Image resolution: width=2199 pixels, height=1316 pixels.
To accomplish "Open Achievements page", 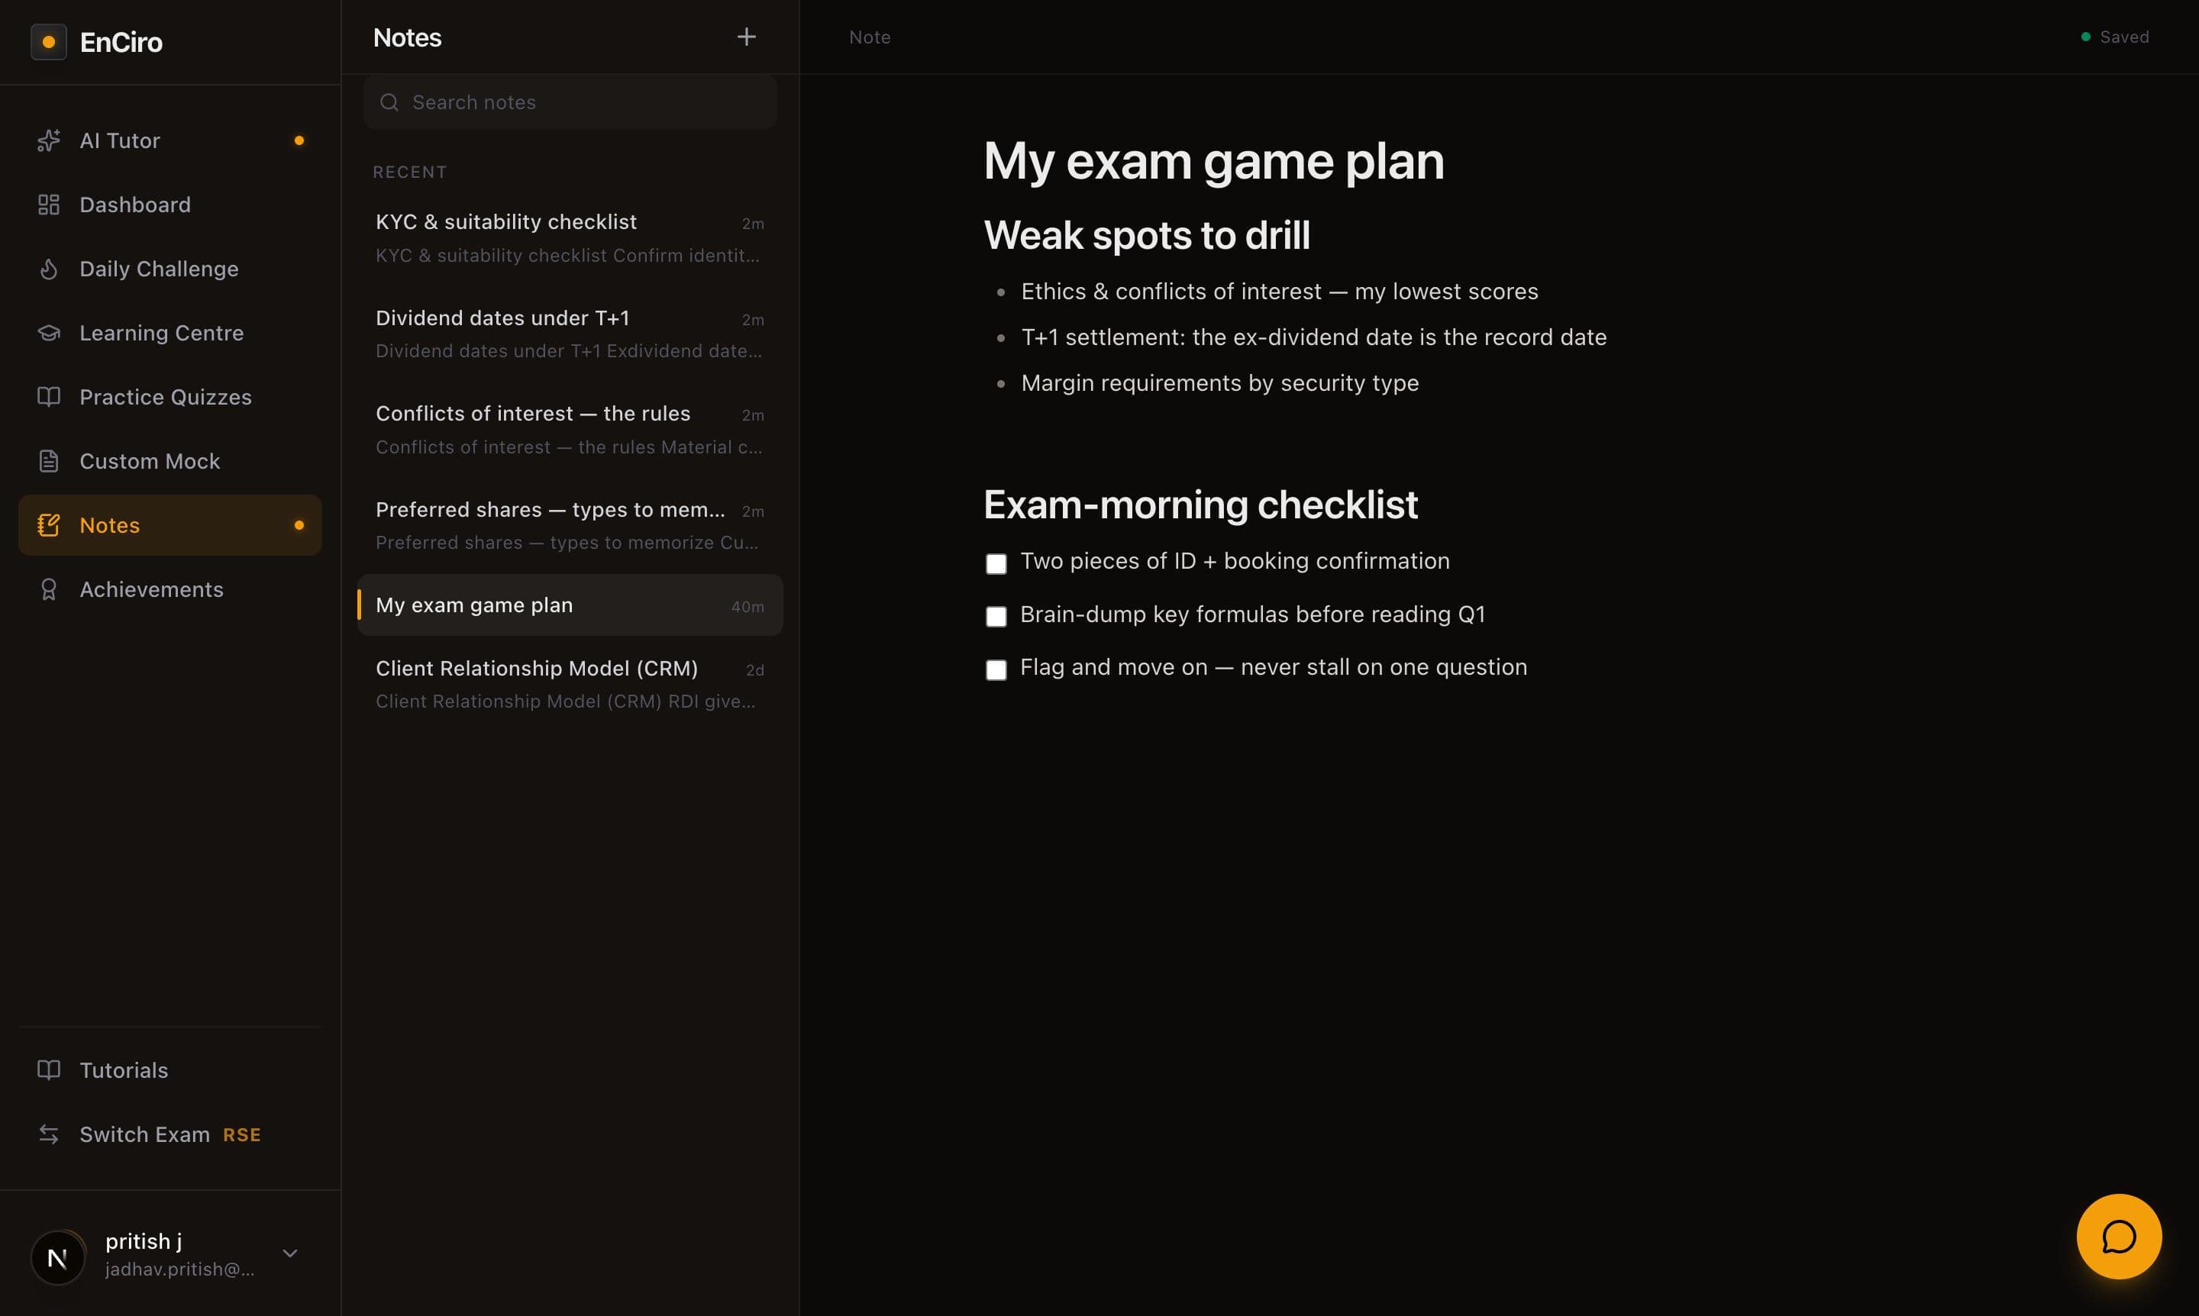I will (170, 589).
